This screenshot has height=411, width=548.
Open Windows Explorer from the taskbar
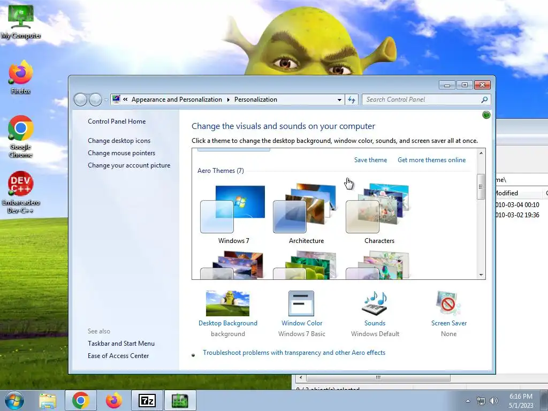[x=48, y=401]
